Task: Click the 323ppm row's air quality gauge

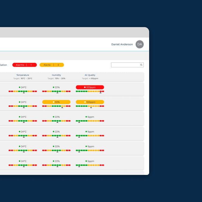Action: (90, 91)
